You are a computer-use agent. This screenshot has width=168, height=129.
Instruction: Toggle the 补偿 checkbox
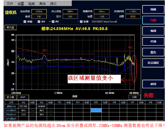25,22
